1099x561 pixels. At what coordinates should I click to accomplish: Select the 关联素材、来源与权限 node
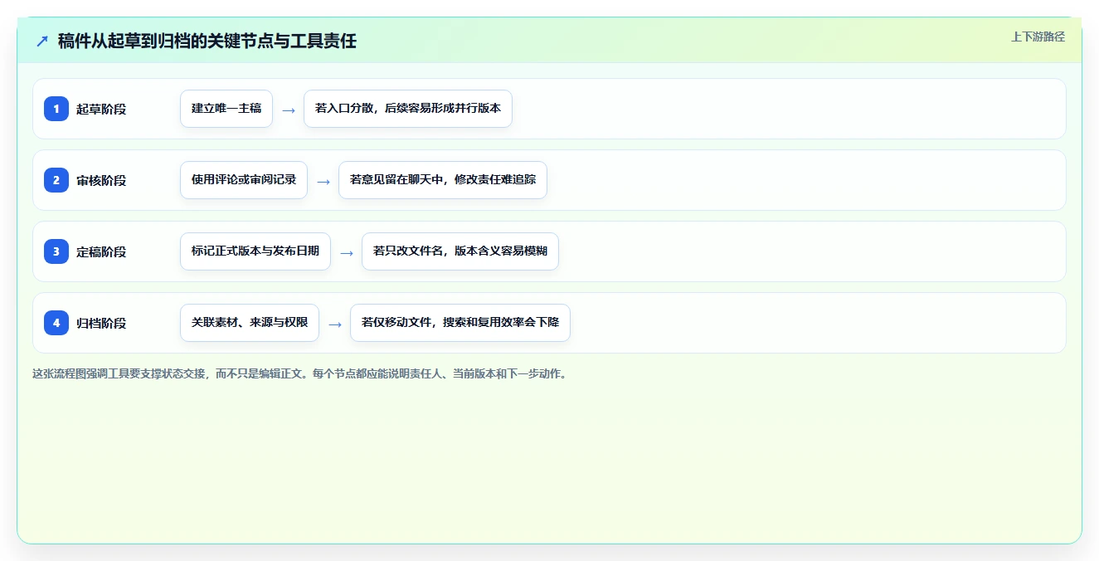250,323
